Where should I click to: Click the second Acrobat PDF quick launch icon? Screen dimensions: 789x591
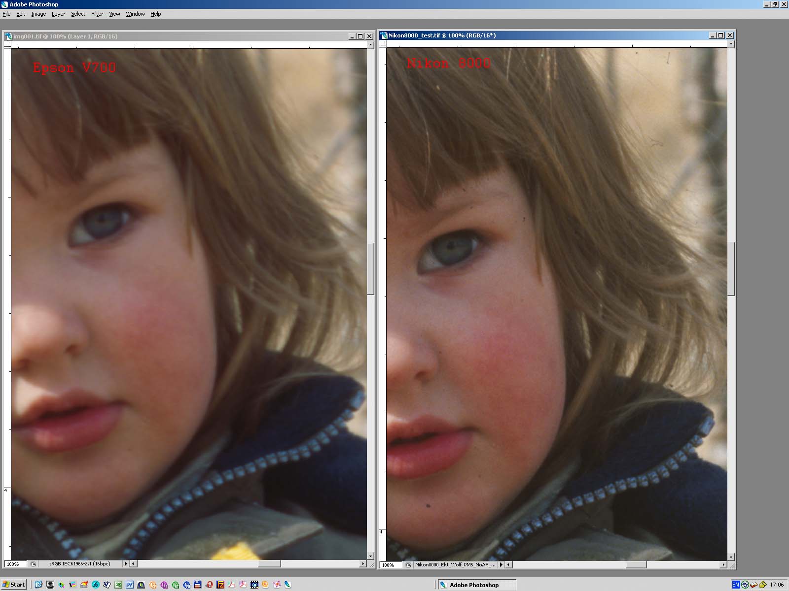243,585
